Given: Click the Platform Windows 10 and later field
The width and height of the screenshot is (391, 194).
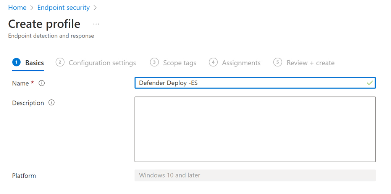Looking at the screenshot, I should (x=255, y=175).
